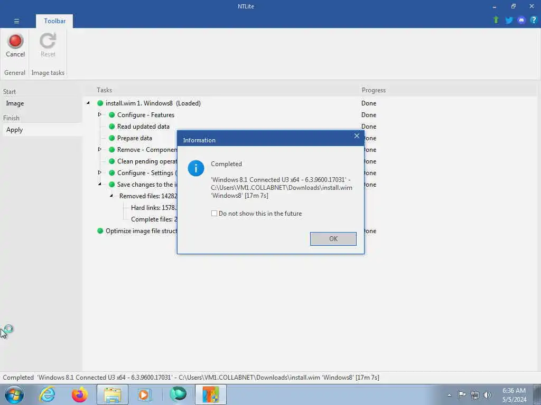Viewport: 541px width, 405px height.
Task: Collapse the install.wim tree node
Action: [x=88, y=103]
